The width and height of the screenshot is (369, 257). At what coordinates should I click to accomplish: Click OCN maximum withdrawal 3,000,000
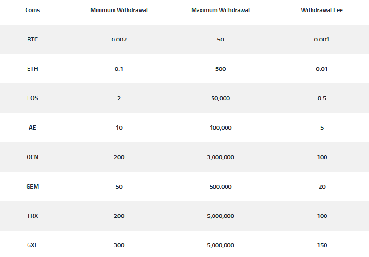point(221,157)
